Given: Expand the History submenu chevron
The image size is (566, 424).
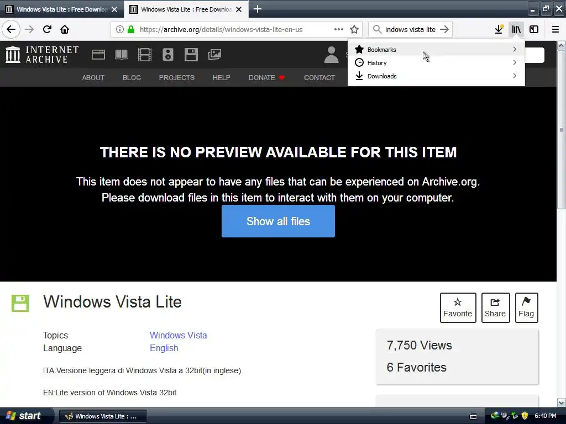Looking at the screenshot, I should click(x=515, y=63).
